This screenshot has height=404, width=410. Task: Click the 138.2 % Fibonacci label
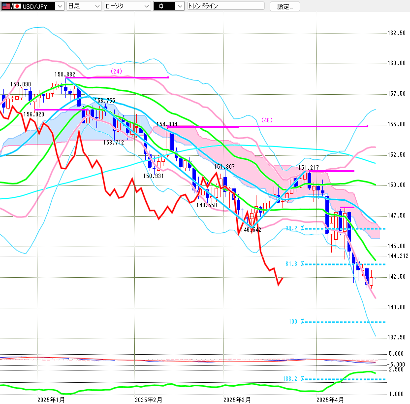(x=294, y=379)
